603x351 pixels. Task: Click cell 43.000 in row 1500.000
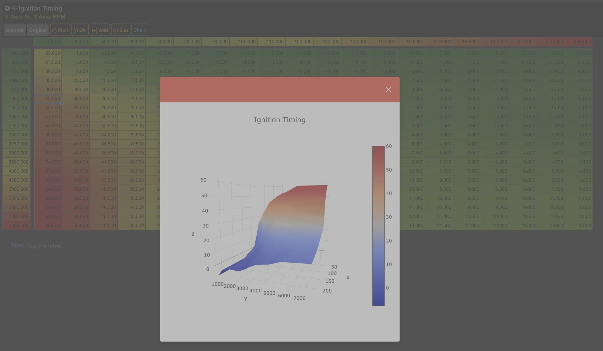click(48, 98)
